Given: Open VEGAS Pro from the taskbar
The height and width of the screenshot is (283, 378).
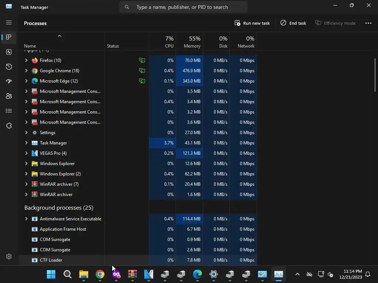Looking at the screenshot, I should click(x=148, y=274).
